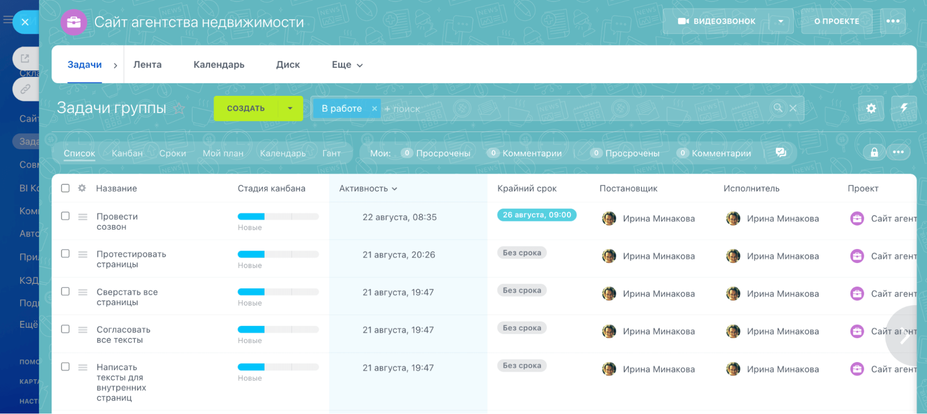Click the settings gear icon near search
927x414 pixels.
coord(871,108)
